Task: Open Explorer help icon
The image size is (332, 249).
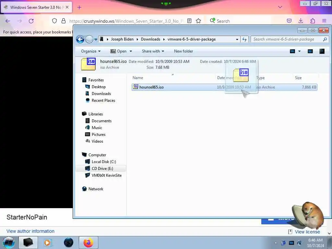Action: pyautogui.click(x=322, y=51)
